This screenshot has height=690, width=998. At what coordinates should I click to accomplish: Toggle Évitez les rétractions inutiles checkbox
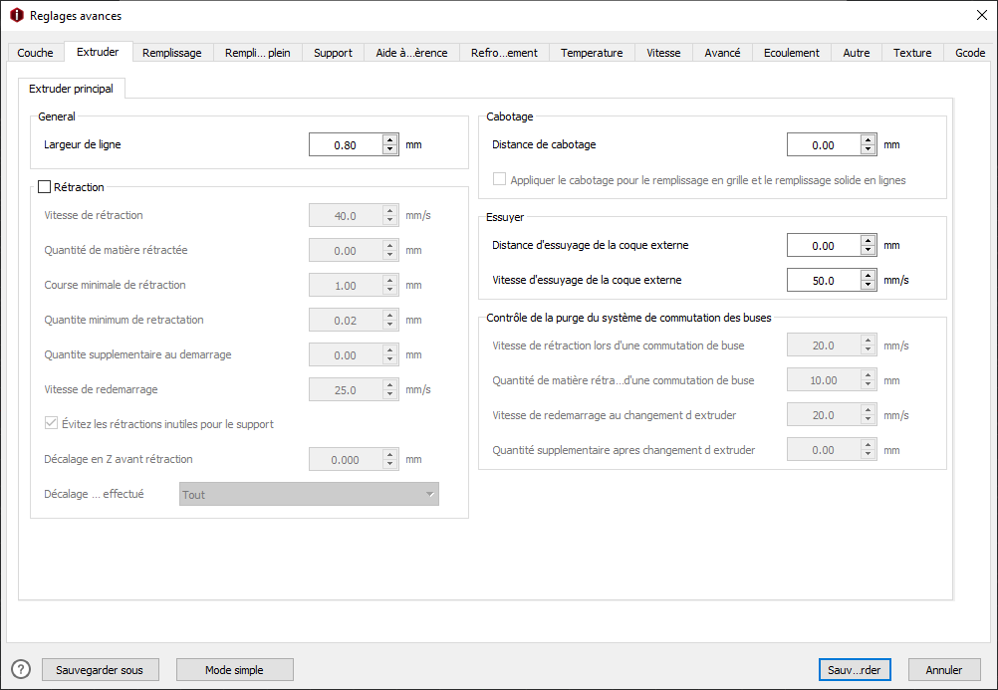click(51, 423)
